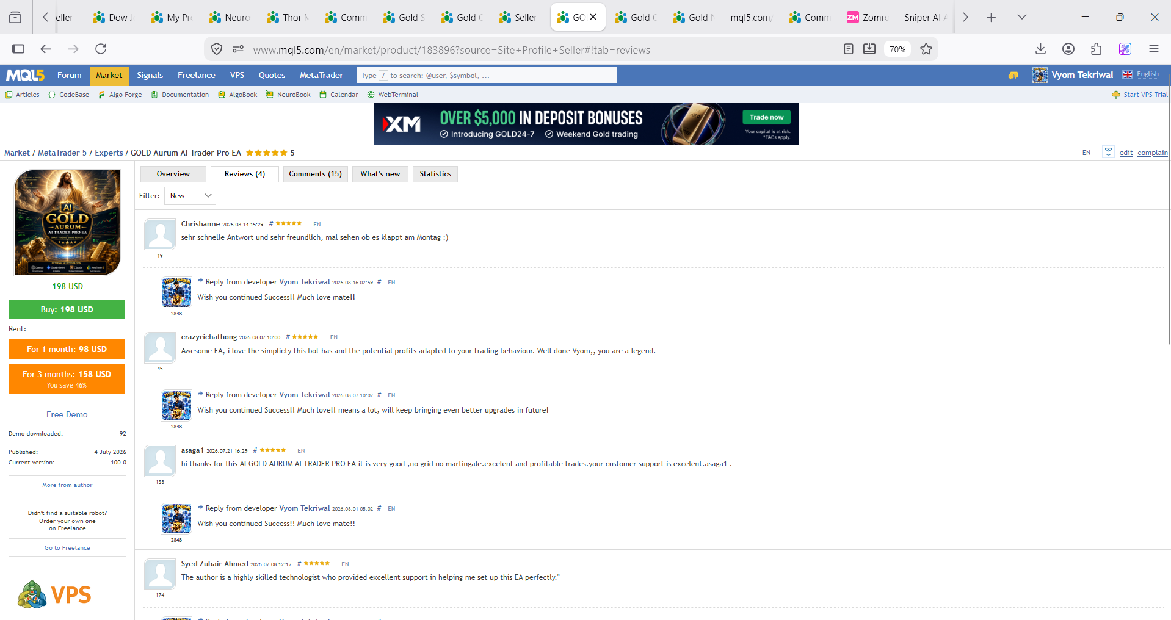Click Trade now on the XM banner
Screen dimensions: 1171x620
(766, 117)
